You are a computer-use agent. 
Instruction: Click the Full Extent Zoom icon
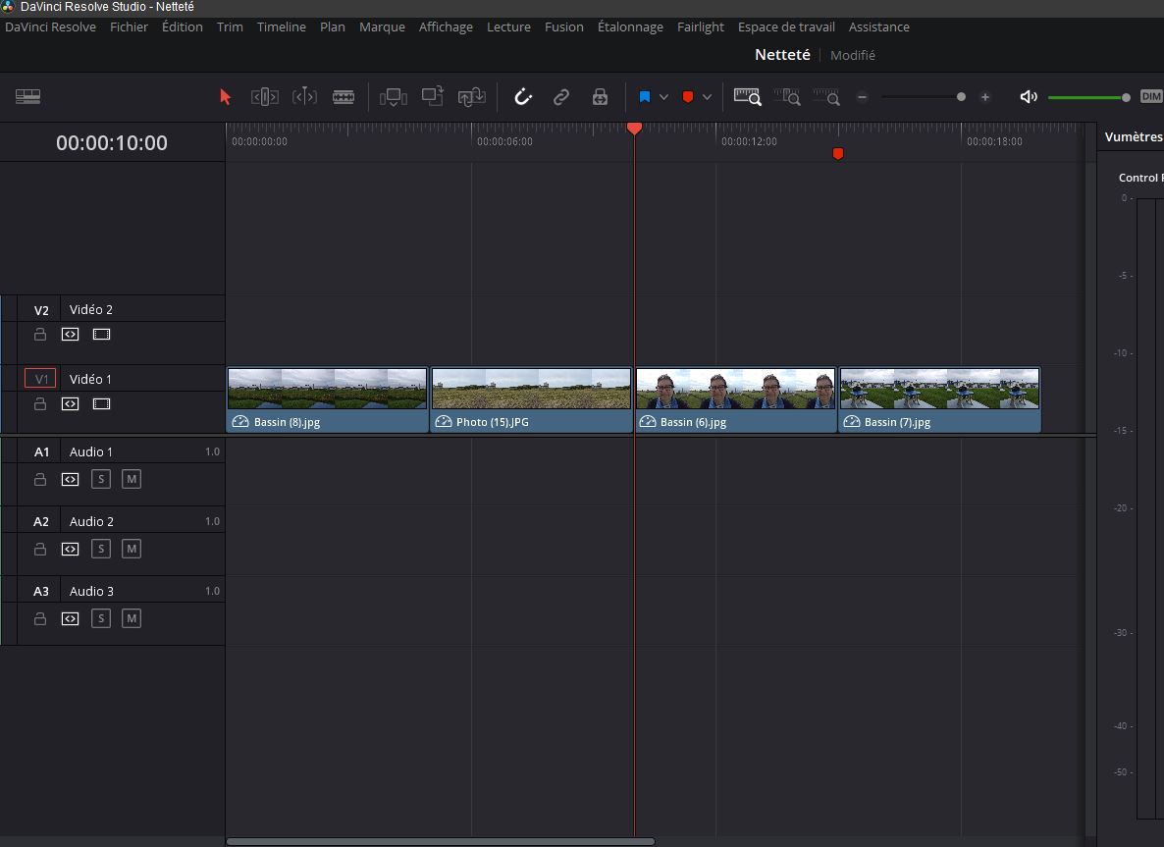pos(748,96)
